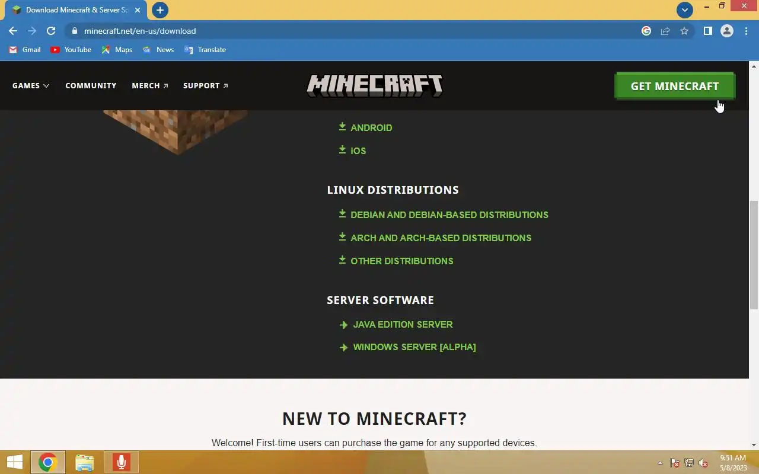Click the muted volume tray icon

click(703, 463)
